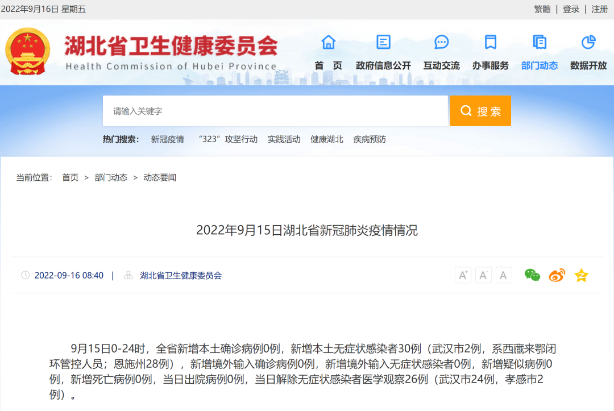The image size is (614, 411).
Task: Increase font size with A+ button
Action: coord(463,275)
